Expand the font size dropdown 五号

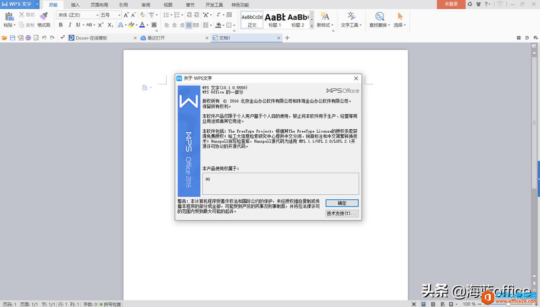click(x=110, y=15)
